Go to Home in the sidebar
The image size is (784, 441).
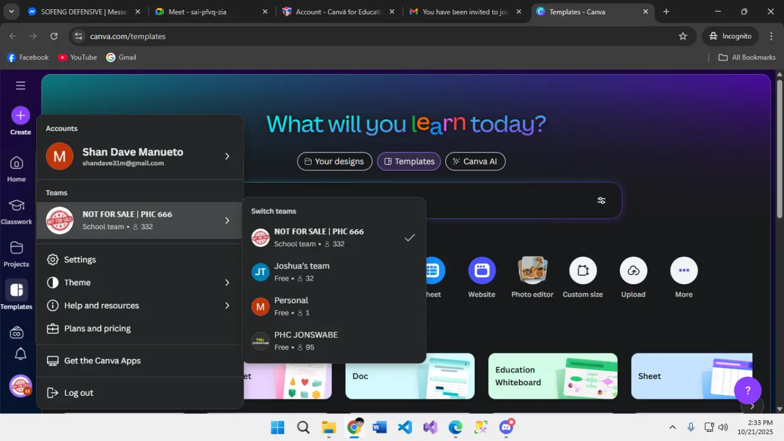click(17, 169)
